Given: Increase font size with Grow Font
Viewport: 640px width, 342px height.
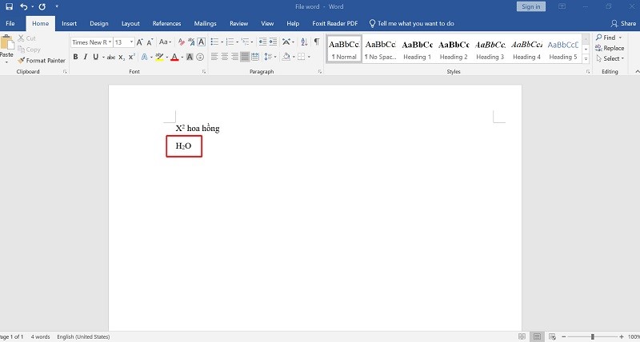Looking at the screenshot, I should [x=140, y=42].
